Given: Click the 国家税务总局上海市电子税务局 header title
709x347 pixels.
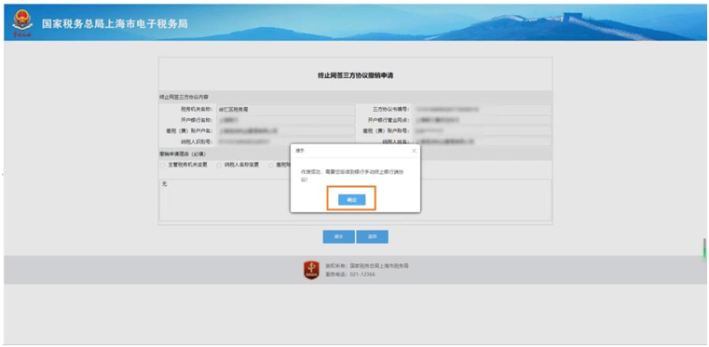Looking at the screenshot, I should 115,24.
